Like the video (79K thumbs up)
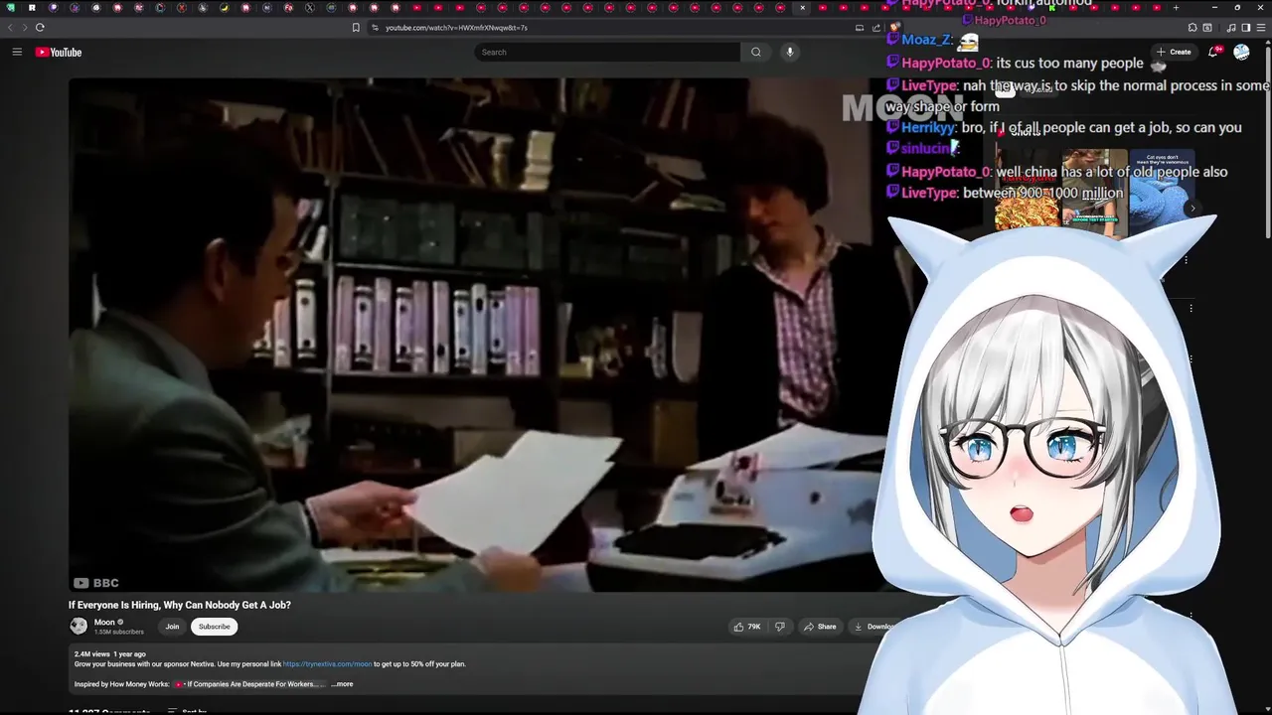Image resolution: width=1272 pixels, height=715 pixels. (747, 627)
